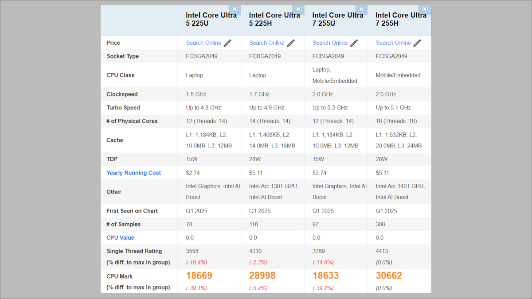Remove Intel Core Ultra 5 225U column
This screenshot has height=299, width=532.
(x=235, y=9)
